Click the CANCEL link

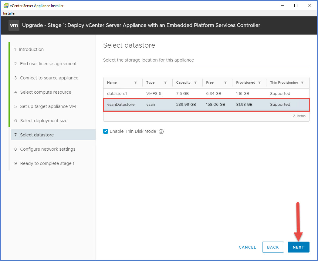pos(247,247)
